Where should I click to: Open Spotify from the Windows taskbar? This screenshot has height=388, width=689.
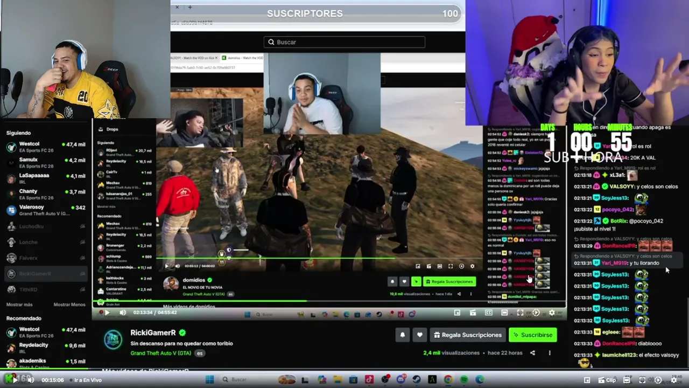(x=464, y=380)
